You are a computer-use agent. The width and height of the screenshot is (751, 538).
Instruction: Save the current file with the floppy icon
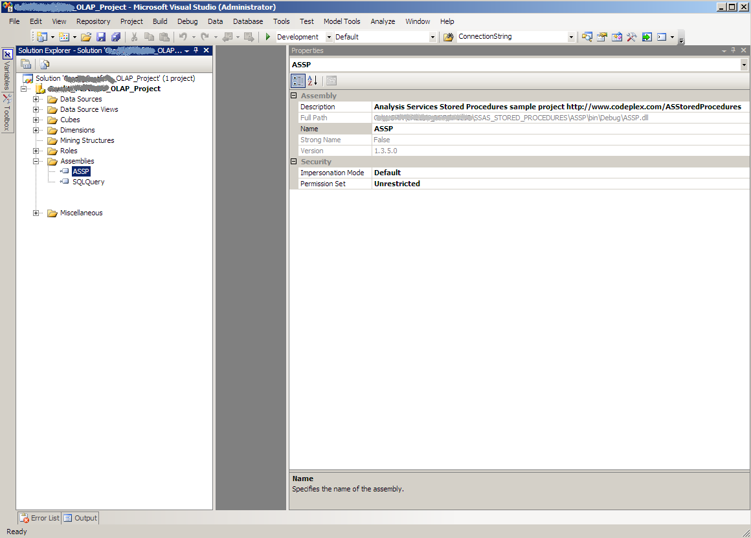pos(101,37)
